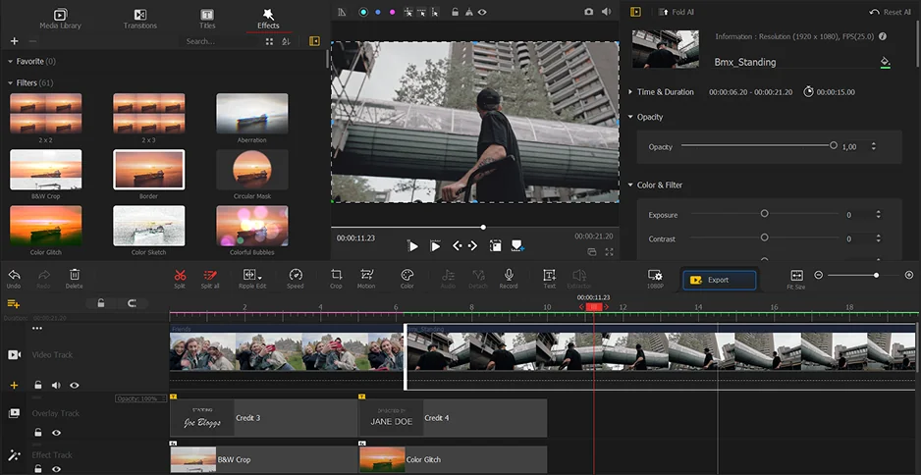Mute the Video Track audio
921x475 pixels.
[x=56, y=386]
